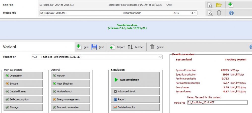This screenshot has width=252, height=113.
Task: Open the meteo database icon
Action: point(219,13)
